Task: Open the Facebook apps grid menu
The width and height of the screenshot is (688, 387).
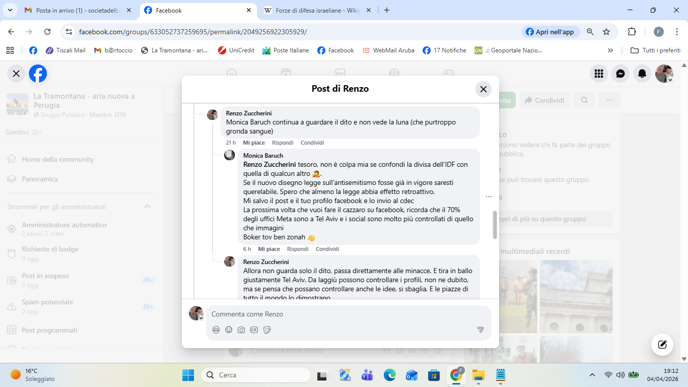Action: [x=599, y=74]
